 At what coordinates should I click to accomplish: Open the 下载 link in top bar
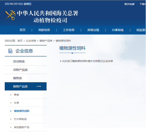[143, 4]
